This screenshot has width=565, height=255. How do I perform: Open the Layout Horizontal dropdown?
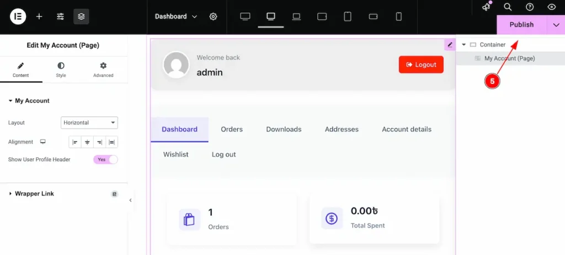point(89,123)
